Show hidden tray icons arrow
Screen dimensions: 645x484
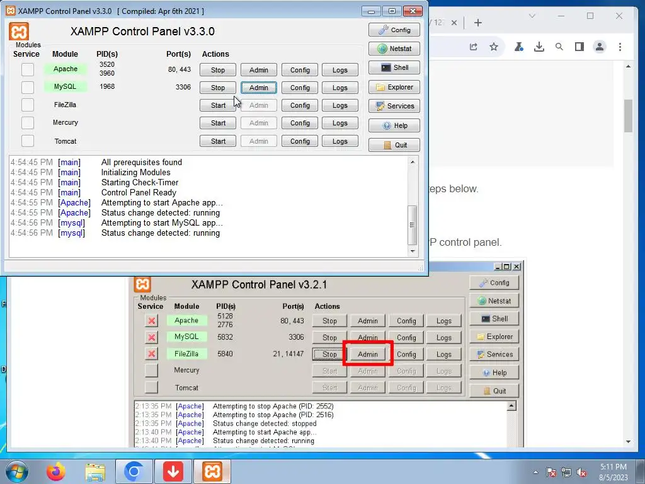point(535,473)
